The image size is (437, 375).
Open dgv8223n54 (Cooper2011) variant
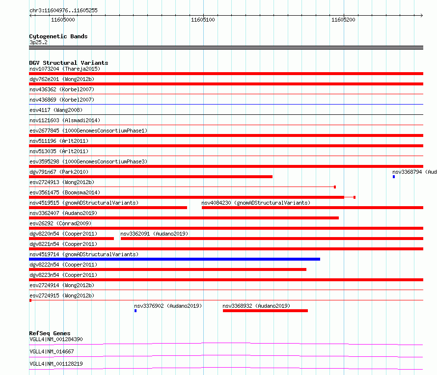pos(63,275)
